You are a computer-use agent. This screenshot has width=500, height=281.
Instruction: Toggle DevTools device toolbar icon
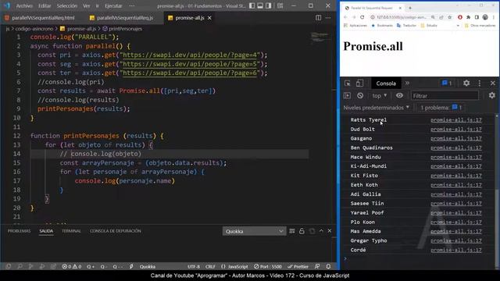(x=359, y=84)
